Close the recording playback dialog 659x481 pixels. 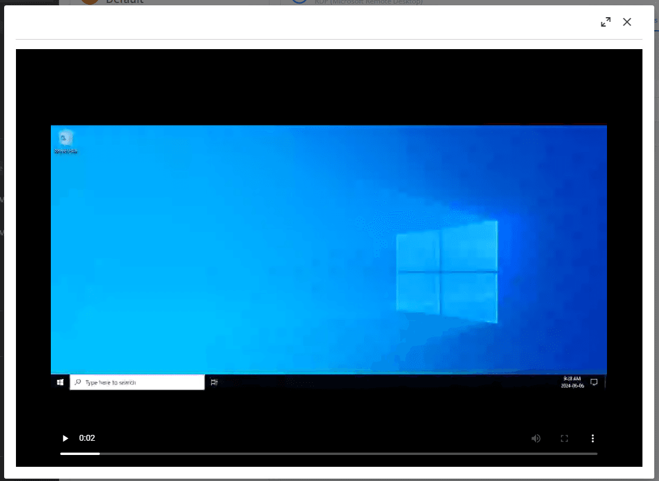coord(627,22)
